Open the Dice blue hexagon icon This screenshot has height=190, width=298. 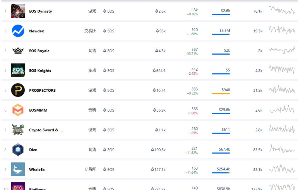tap(18, 150)
